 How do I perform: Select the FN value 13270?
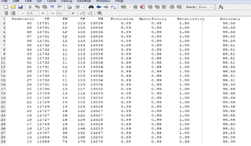[97, 142]
